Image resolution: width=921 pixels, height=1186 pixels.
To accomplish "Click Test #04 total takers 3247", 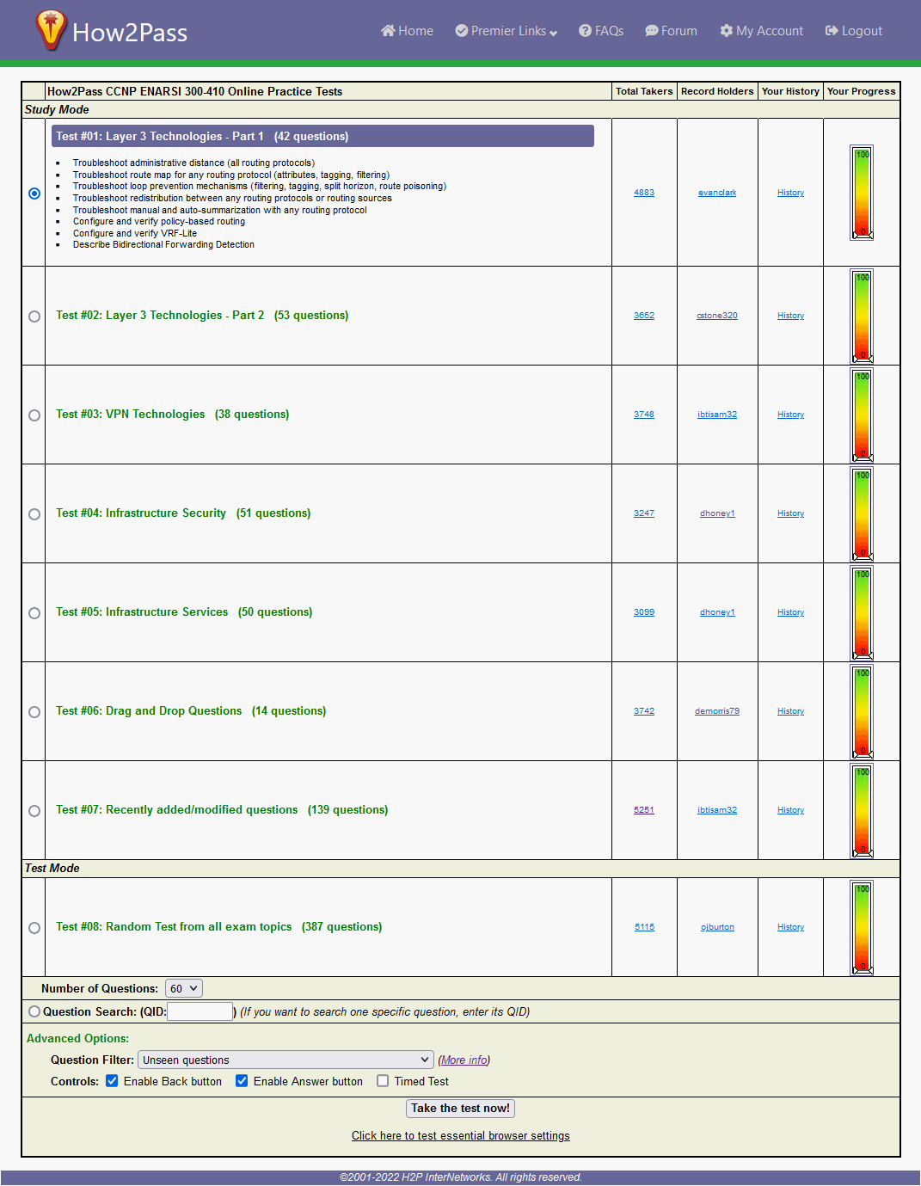I will (x=644, y=513).
